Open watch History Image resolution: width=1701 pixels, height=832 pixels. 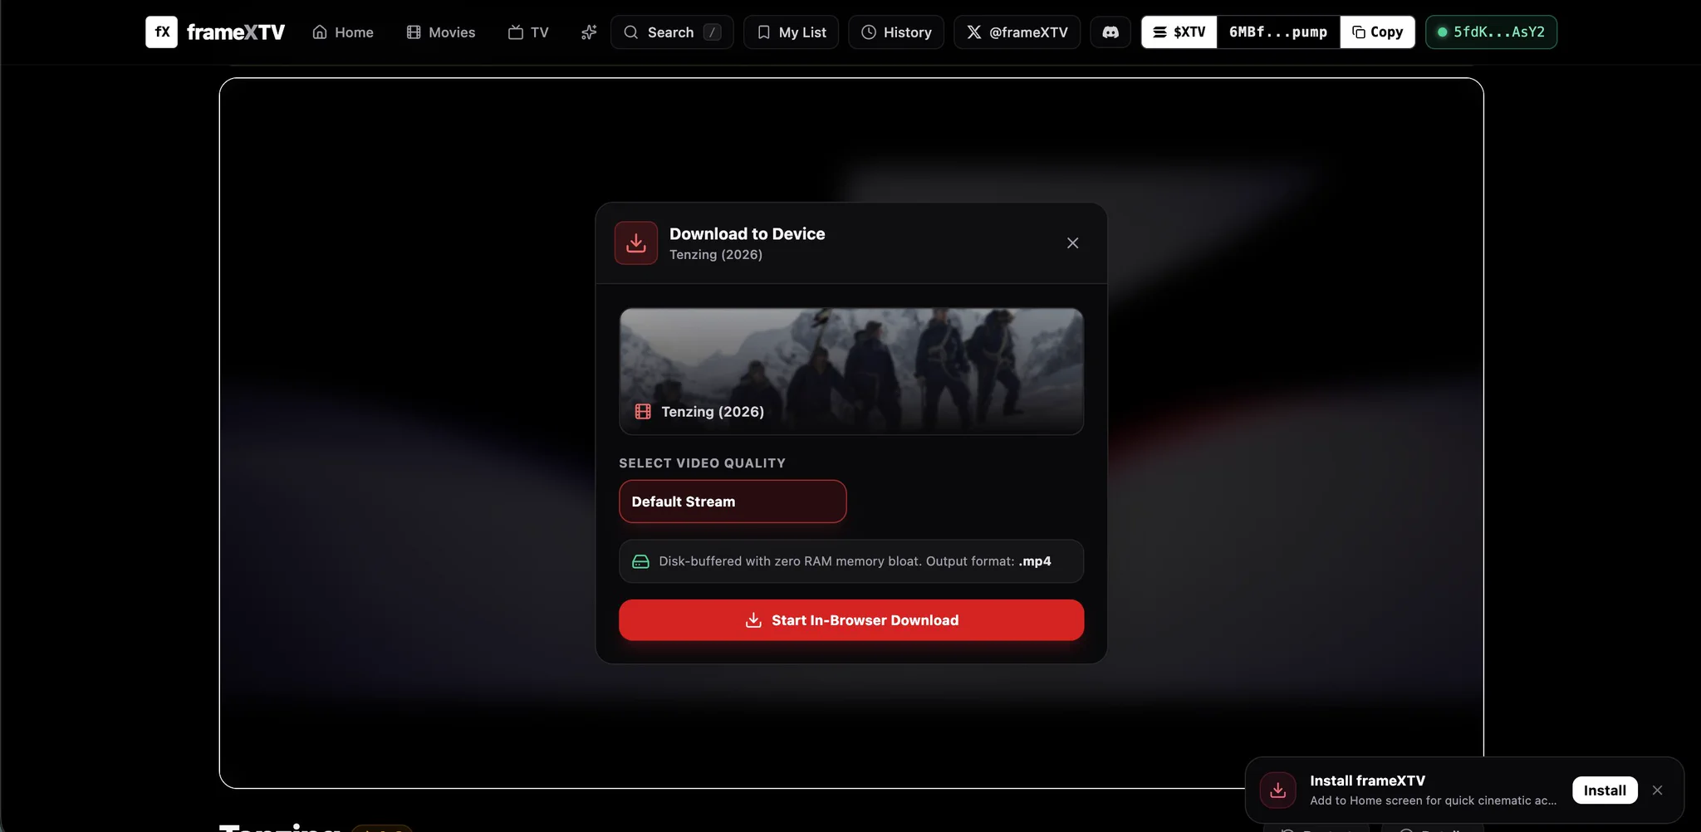click(x=896, y=32)
